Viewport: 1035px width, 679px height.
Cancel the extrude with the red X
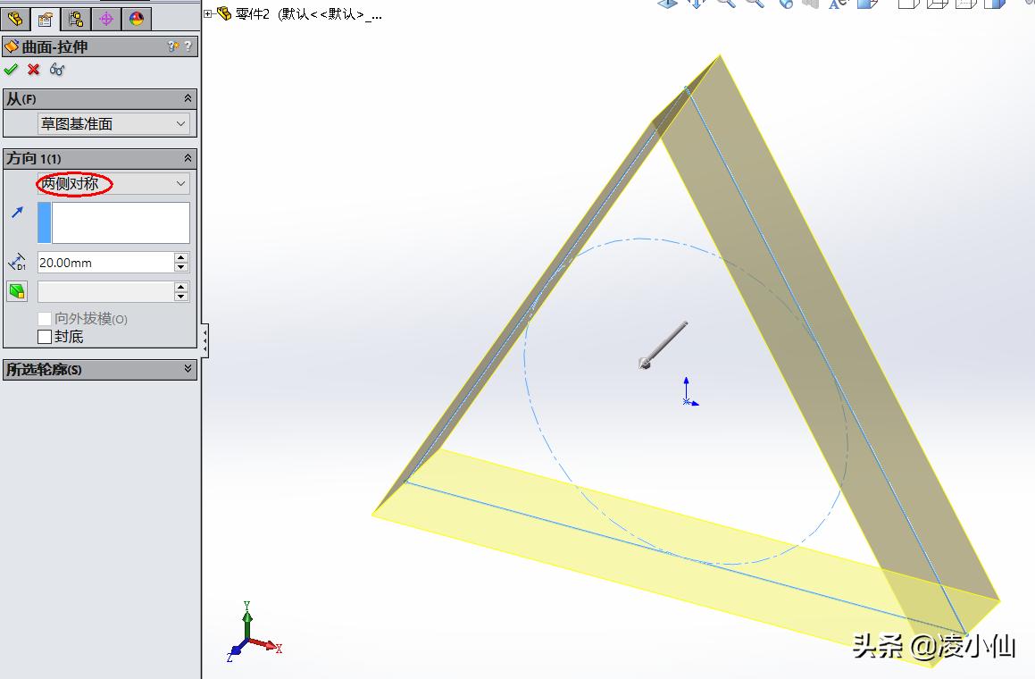point(33,70)
